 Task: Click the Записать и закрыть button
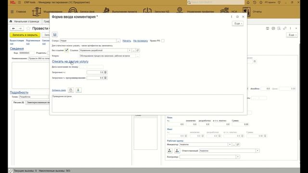coord(25,35)
